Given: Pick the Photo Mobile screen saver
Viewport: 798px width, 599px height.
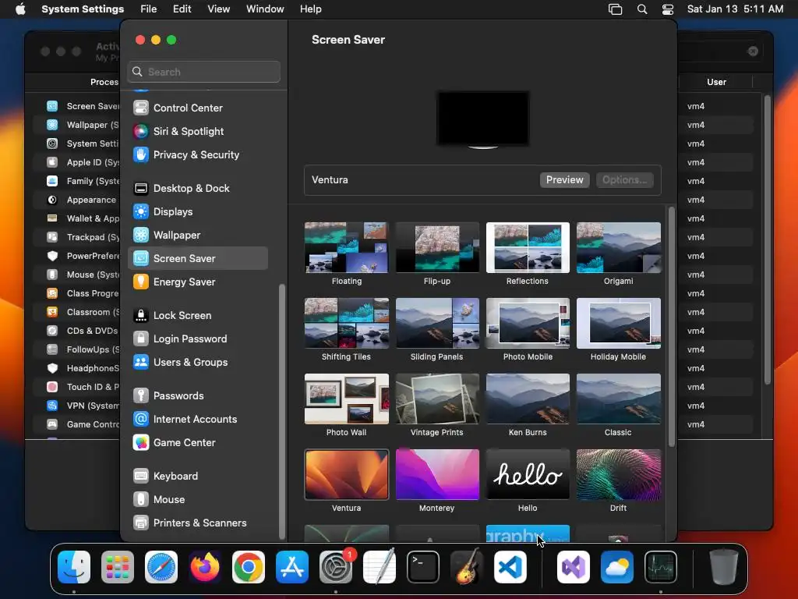Looking at the screenshot, I should (528, 324).
